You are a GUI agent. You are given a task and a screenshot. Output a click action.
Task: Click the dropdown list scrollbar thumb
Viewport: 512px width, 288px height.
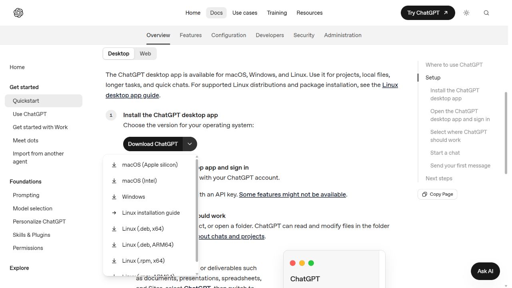pos(197,210)
